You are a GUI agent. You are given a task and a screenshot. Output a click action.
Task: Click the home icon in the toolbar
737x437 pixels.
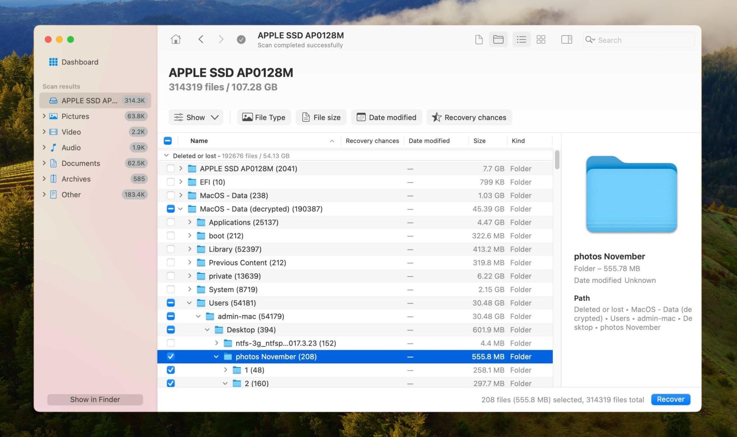tap(176, 39)
